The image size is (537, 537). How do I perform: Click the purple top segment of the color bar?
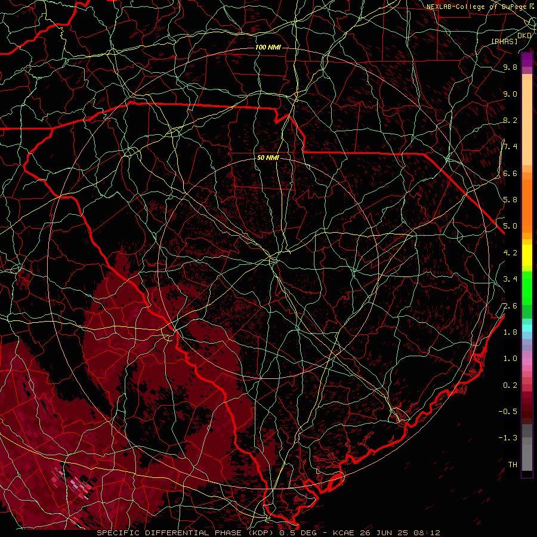(x=527, y=60)
